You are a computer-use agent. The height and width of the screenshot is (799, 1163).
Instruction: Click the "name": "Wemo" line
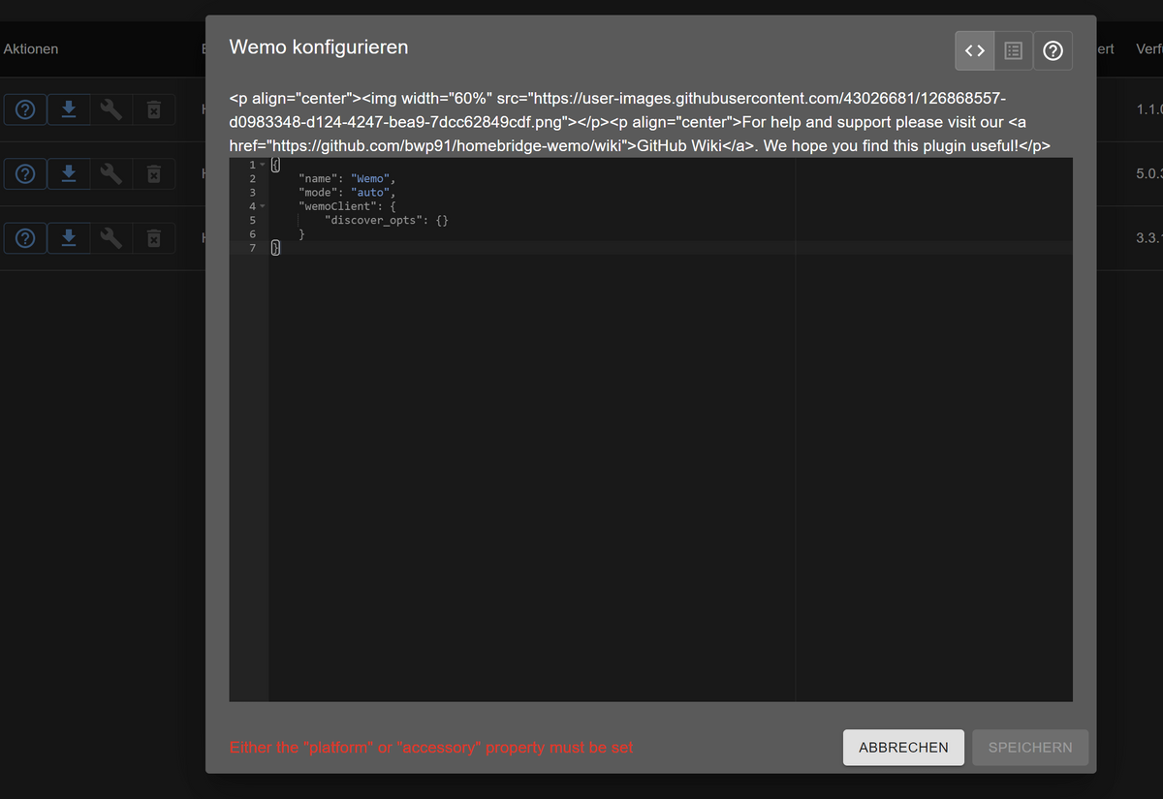tap(349, 178)
